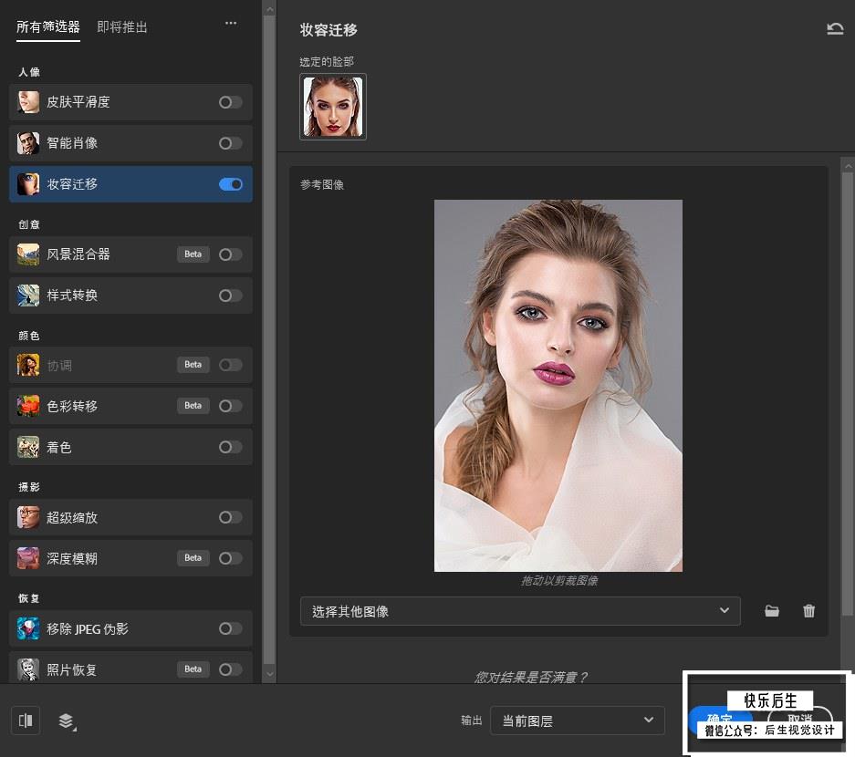Select the 移除 JPEG 伪影 row label
Viewport: 855px width, 757px height.
pyautogui.click(x=88, y=628)
